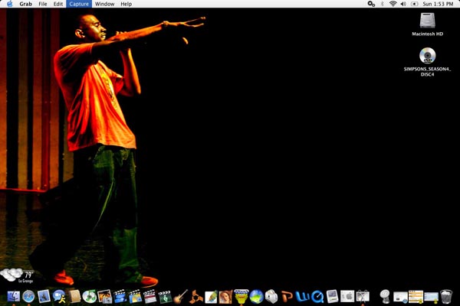Open QuickTime Player blue Q icon
This screenshot has height=306, width=460.
[317, 297]
